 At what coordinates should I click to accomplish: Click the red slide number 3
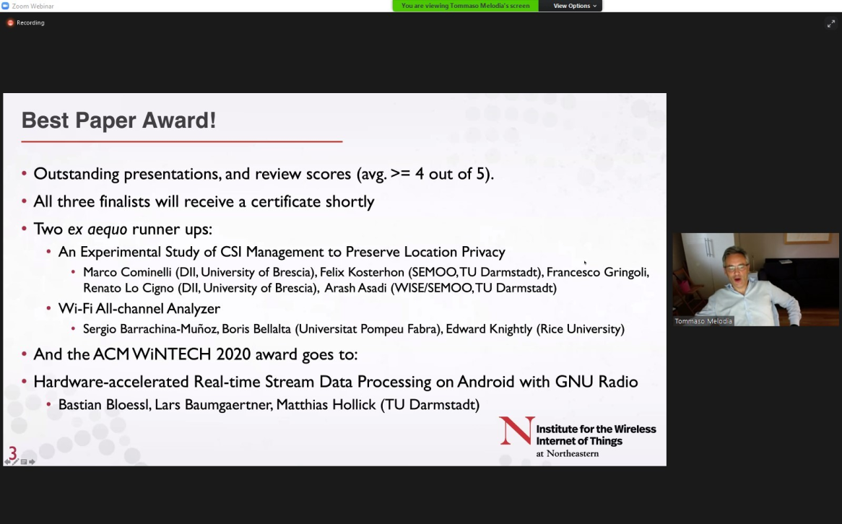point(12,453)
